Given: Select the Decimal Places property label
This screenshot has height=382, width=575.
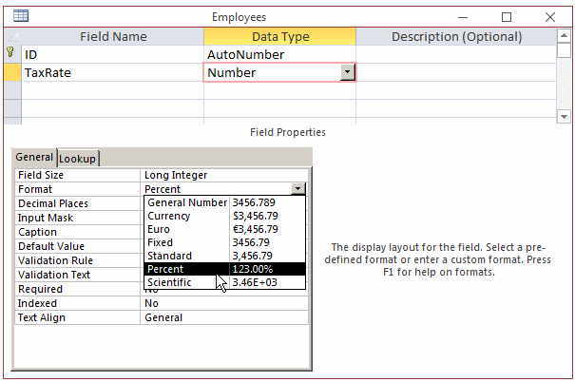Looking at the screenshot, I should pos(77,203).
